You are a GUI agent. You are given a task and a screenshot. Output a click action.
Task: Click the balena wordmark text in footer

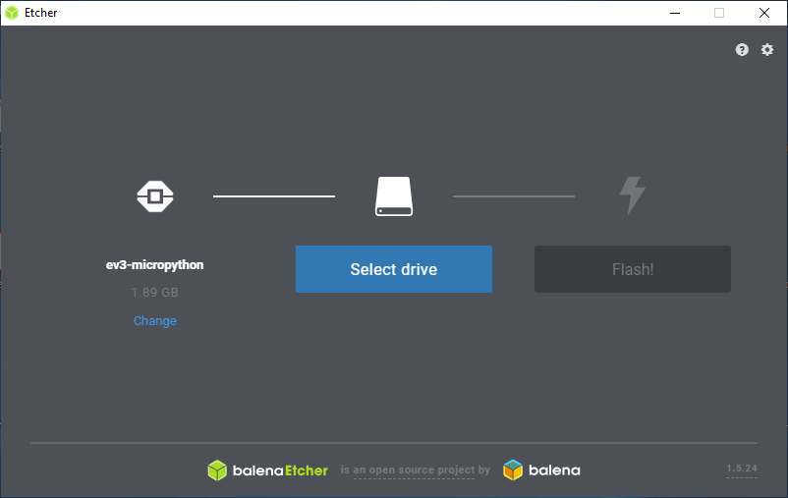[x=554, y=470]
